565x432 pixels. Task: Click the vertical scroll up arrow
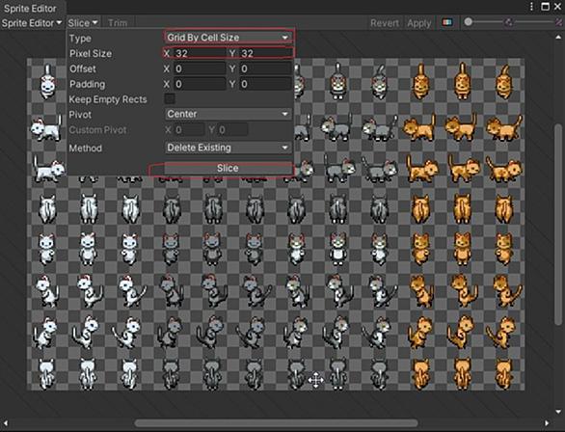point(558,37)
